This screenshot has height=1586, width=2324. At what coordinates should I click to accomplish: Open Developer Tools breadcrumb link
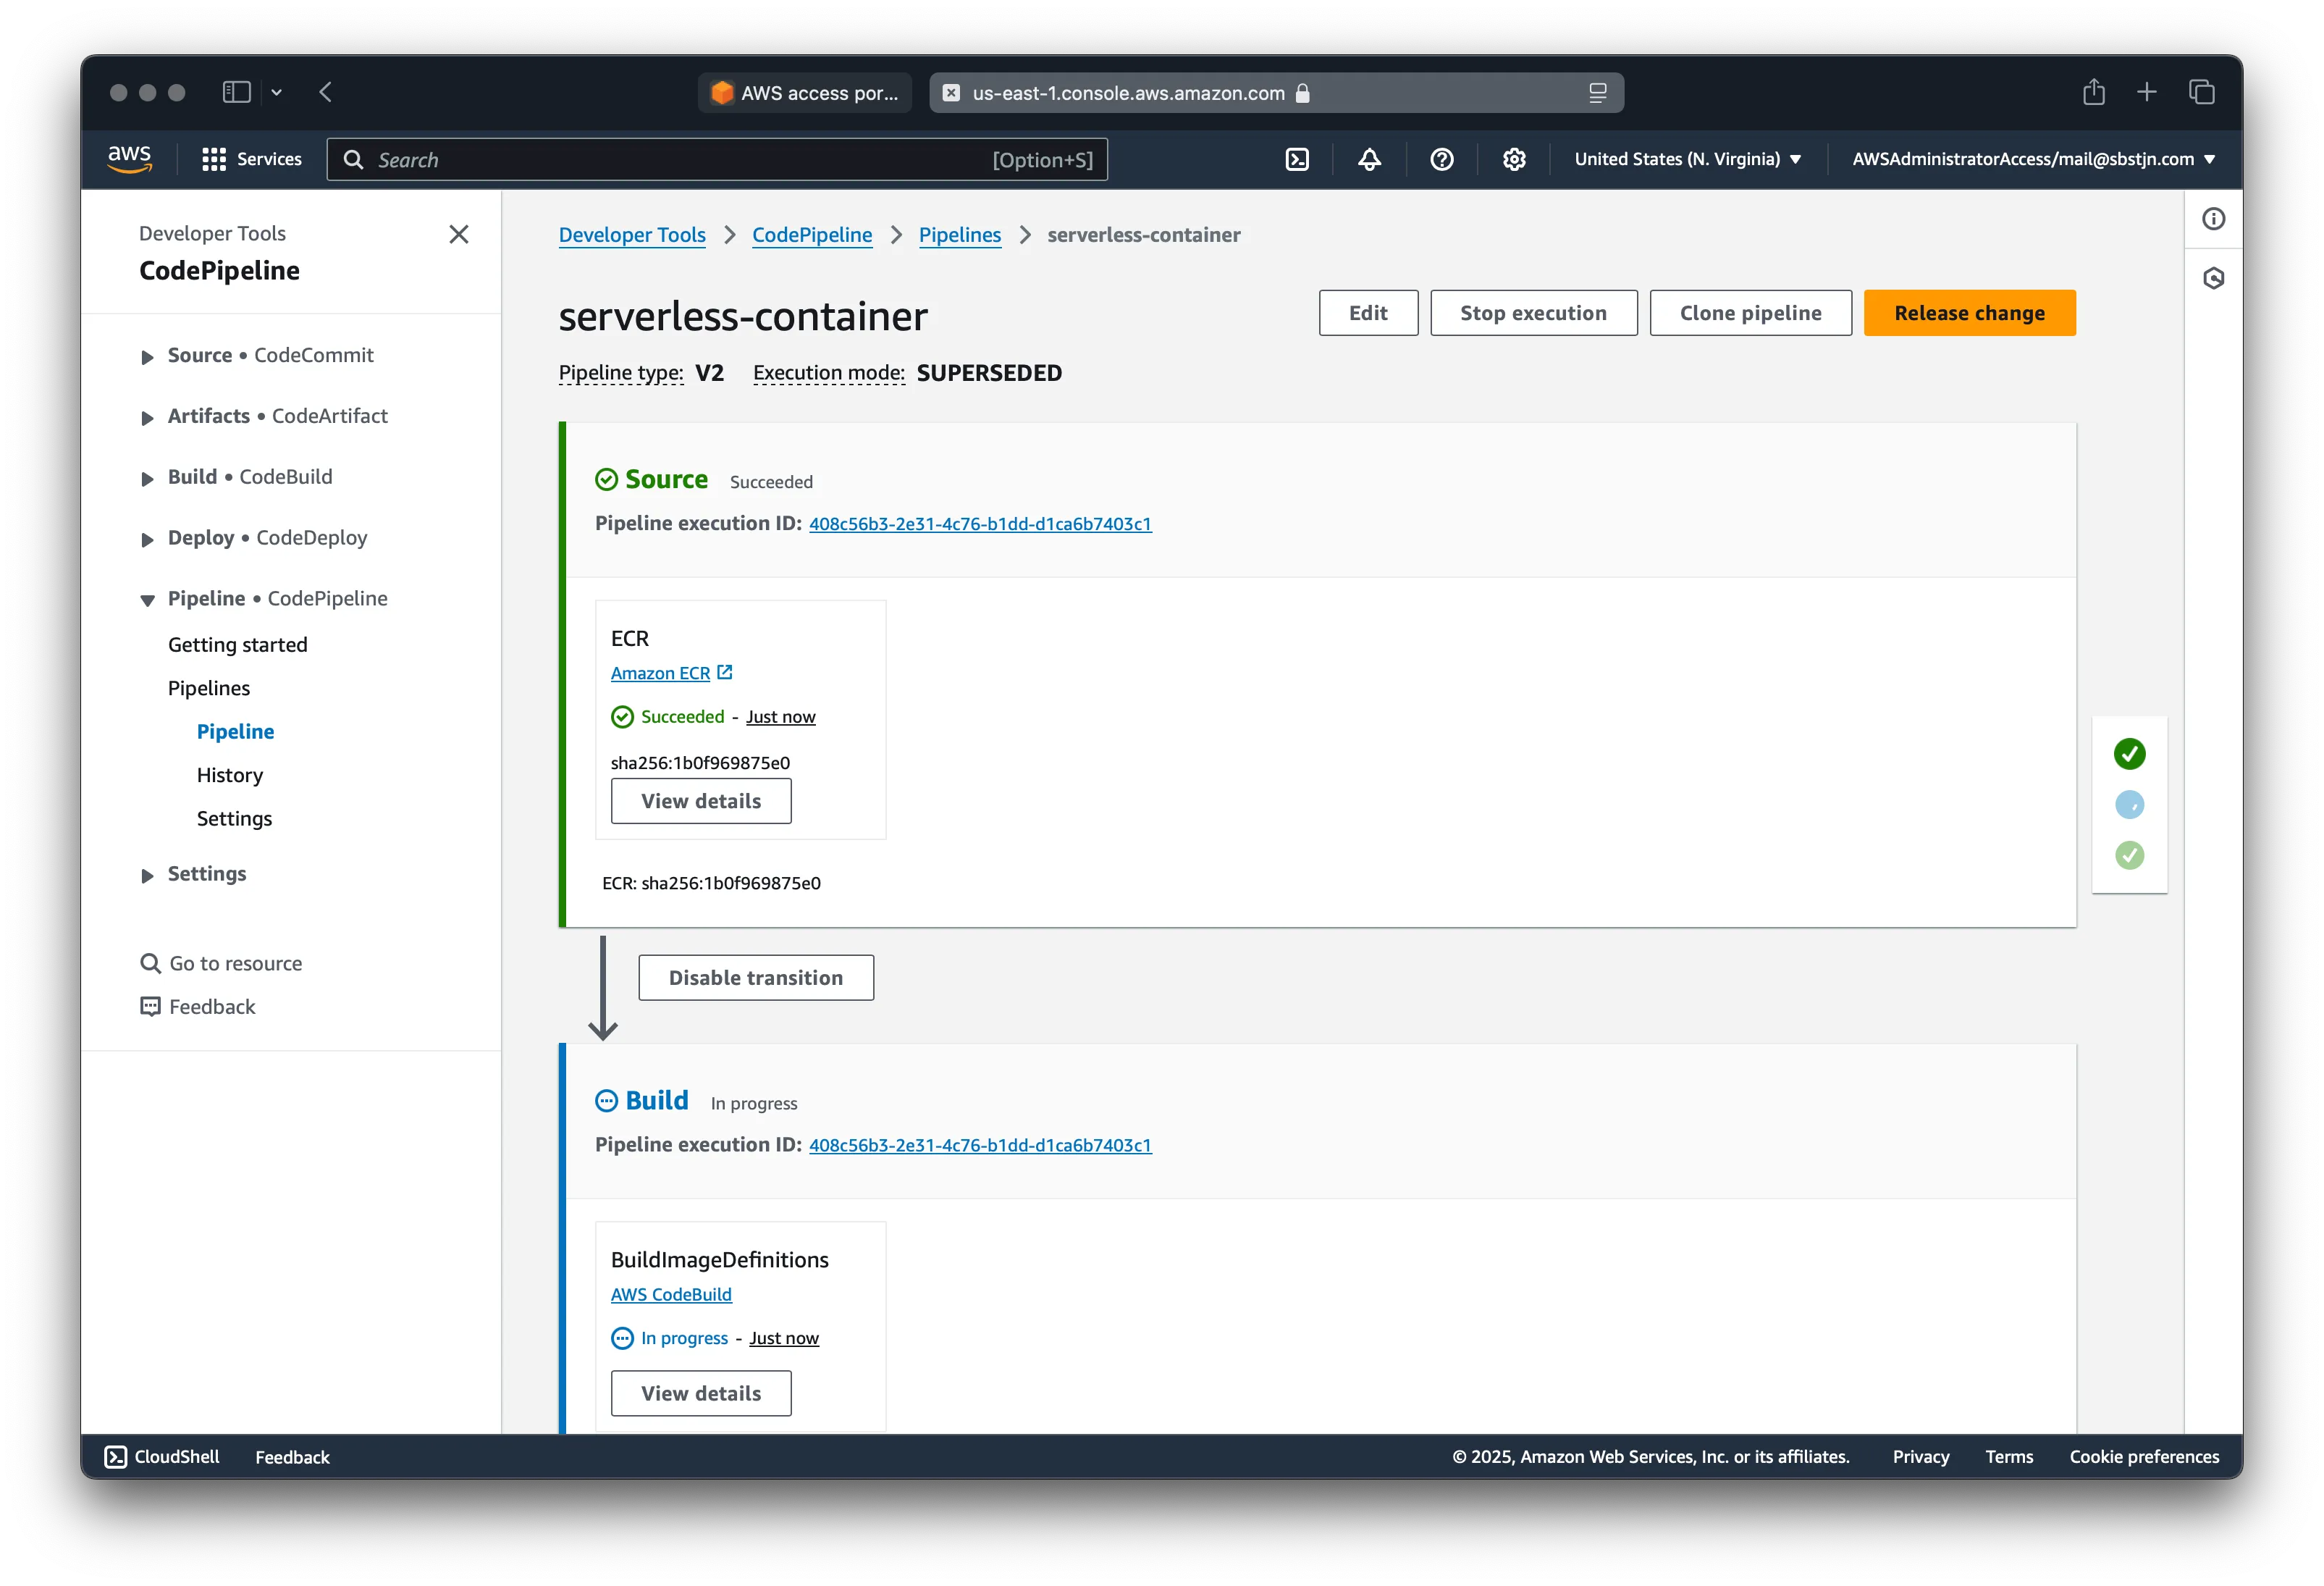tap(632, 235)
